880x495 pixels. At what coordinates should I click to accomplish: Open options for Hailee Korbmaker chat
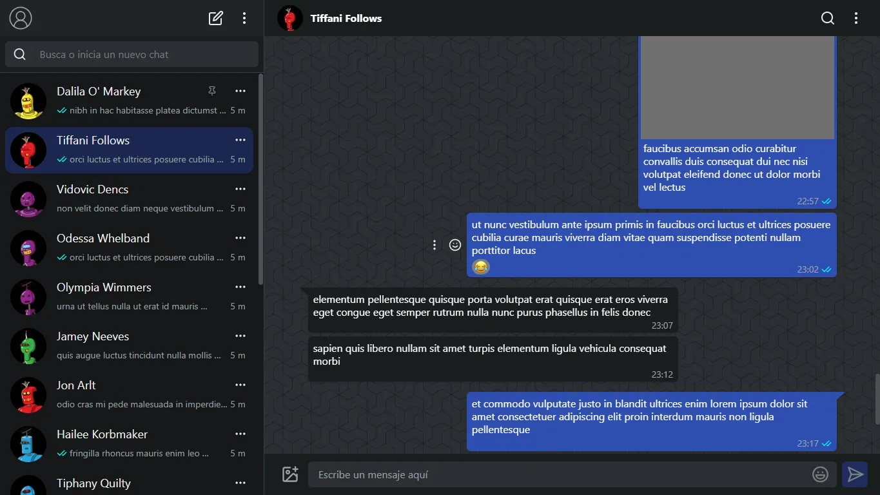tap(240, 434)
